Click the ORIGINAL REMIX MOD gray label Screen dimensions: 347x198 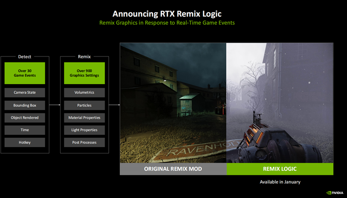pyautogui.click(x=173, y=169)
